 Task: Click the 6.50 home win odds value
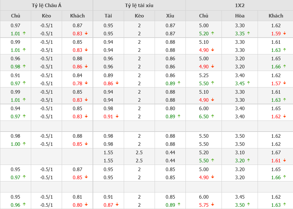[204, 116]
